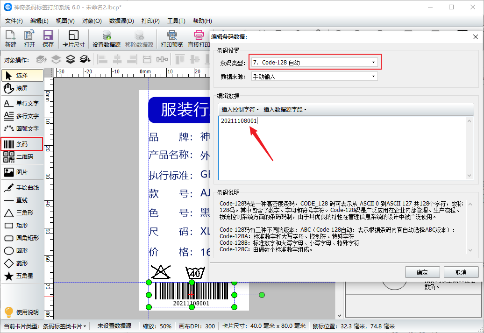Viewport: 484px width, 333px height.
Task: Select the 图片 image tool
Action: (22, 172)
